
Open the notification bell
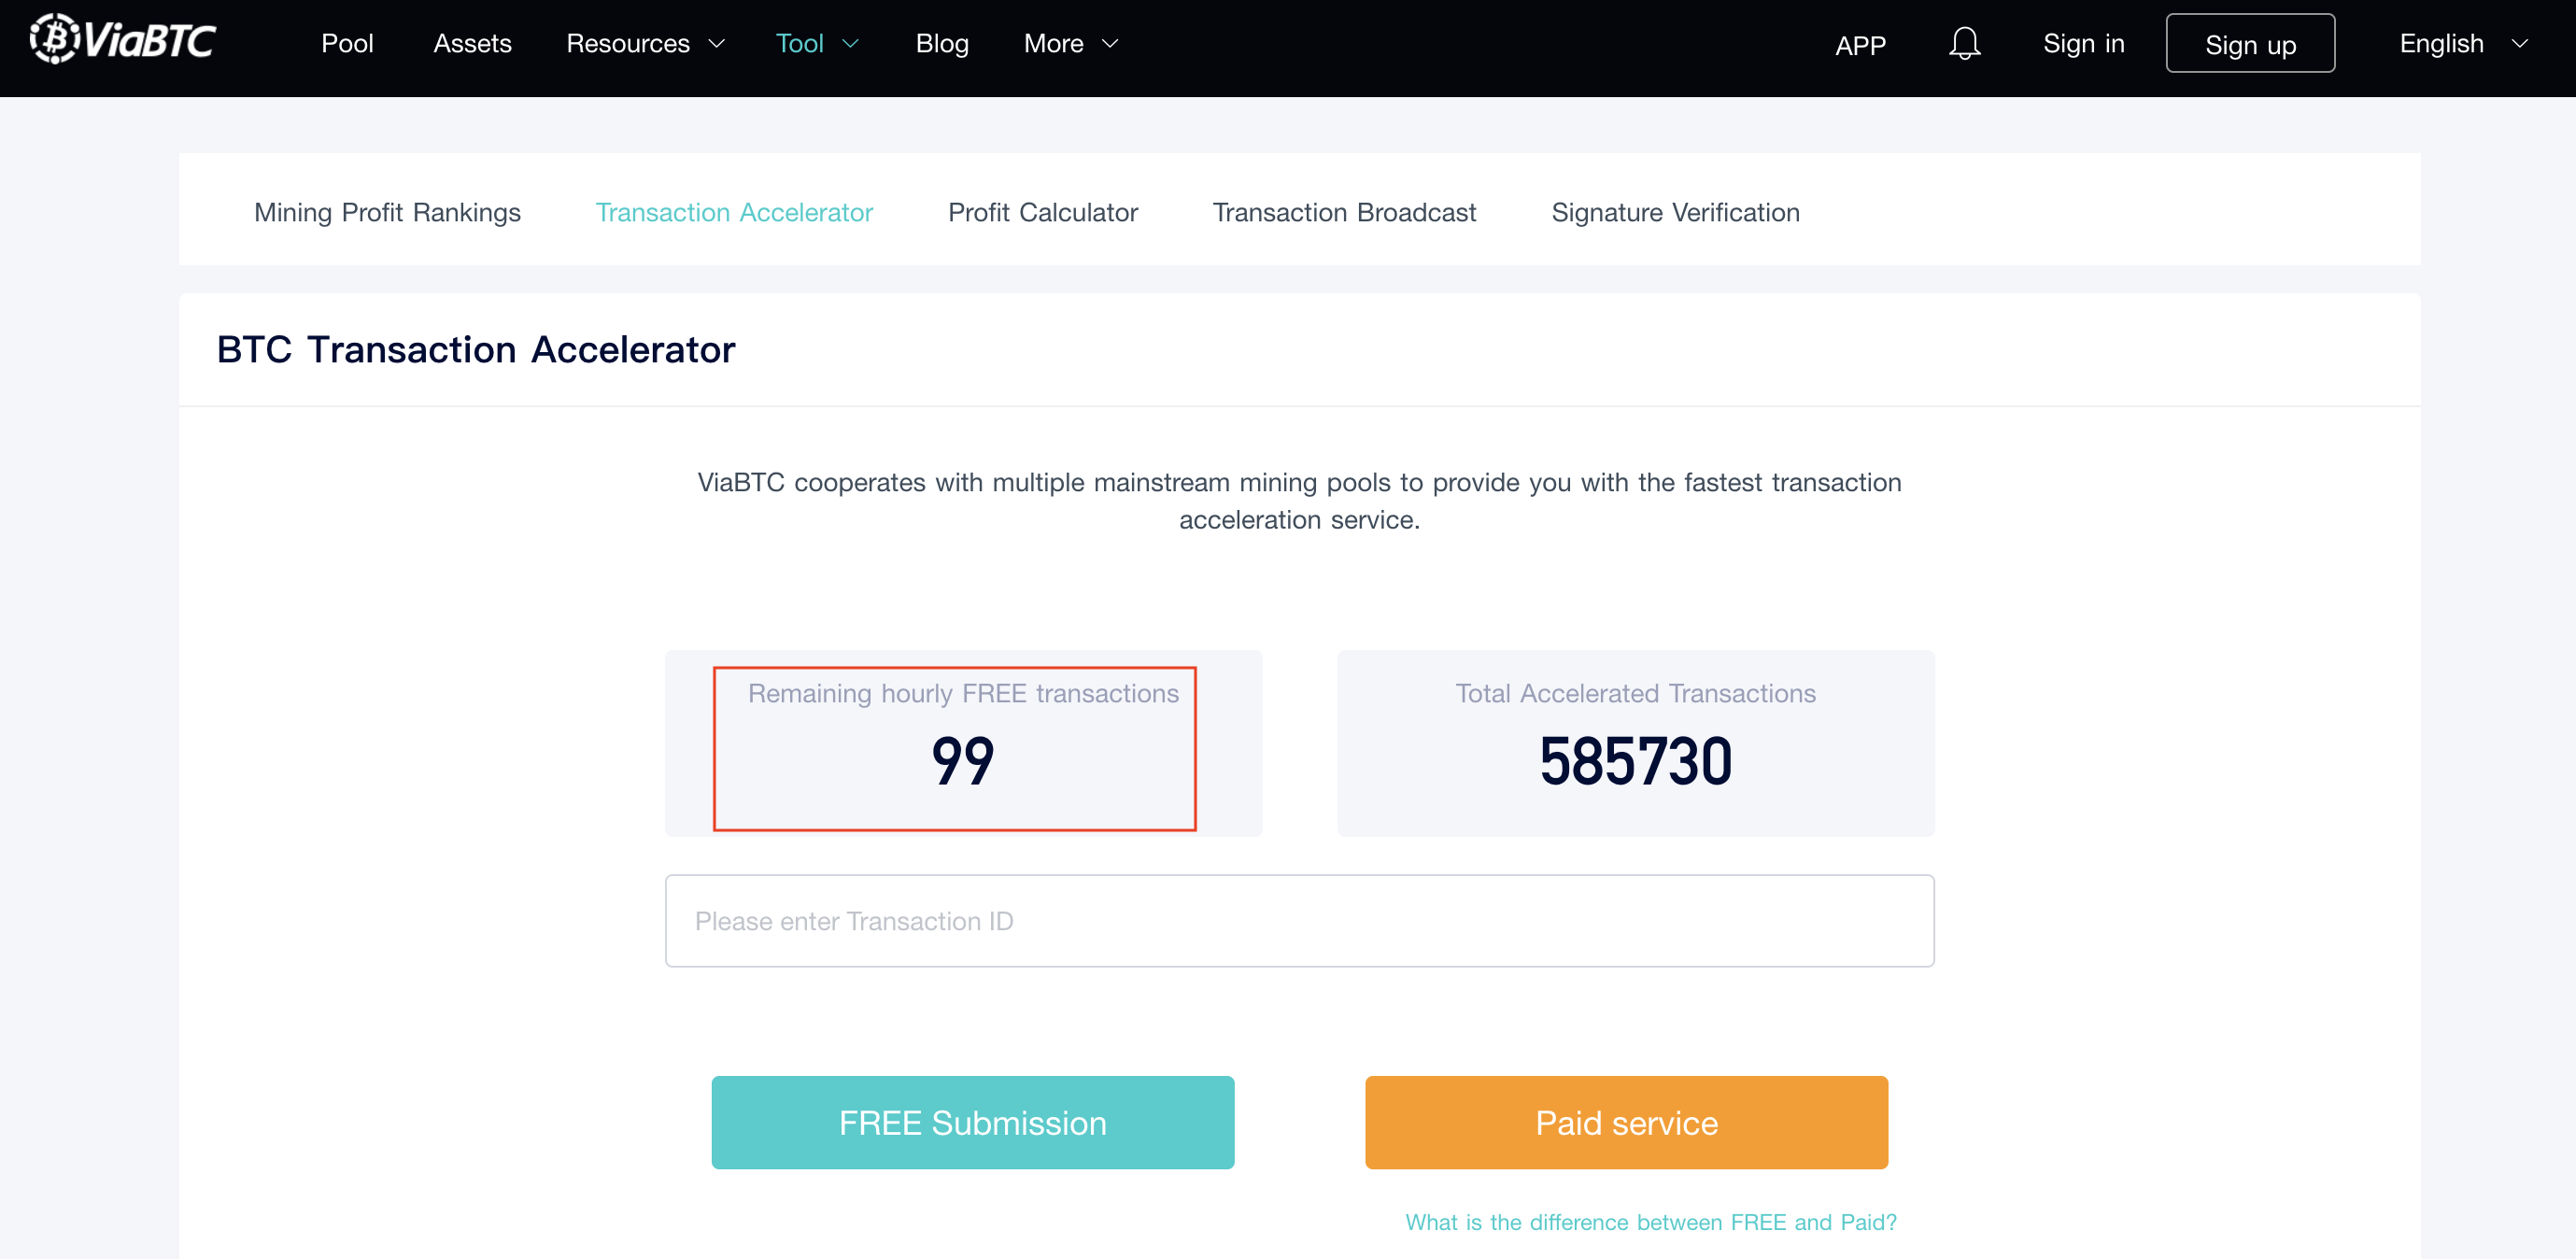[1964, 43]
